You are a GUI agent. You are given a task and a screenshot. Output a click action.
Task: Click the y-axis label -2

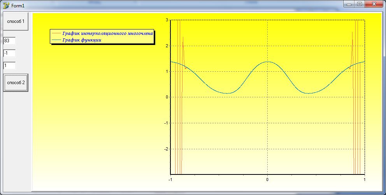click(x=166, y=149)
